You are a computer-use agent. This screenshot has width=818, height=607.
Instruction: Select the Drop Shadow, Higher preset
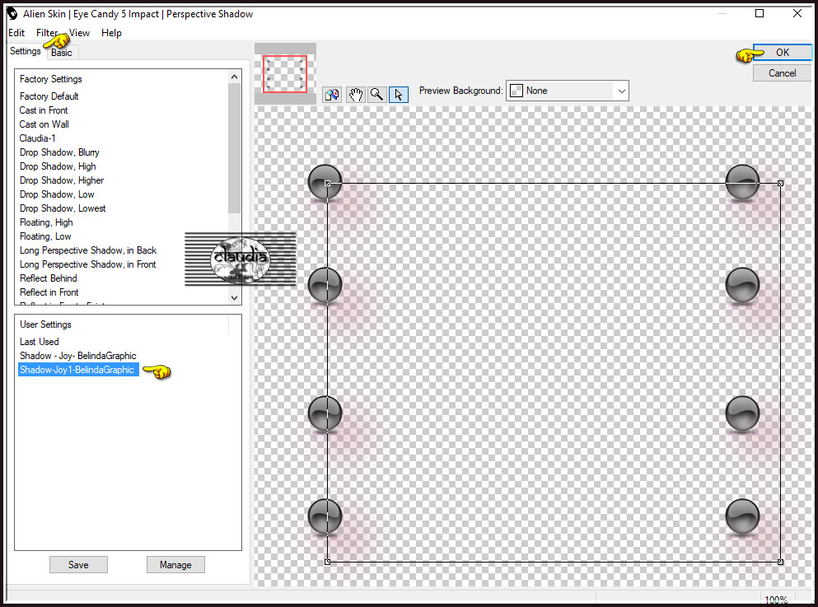tap(62, 180)
